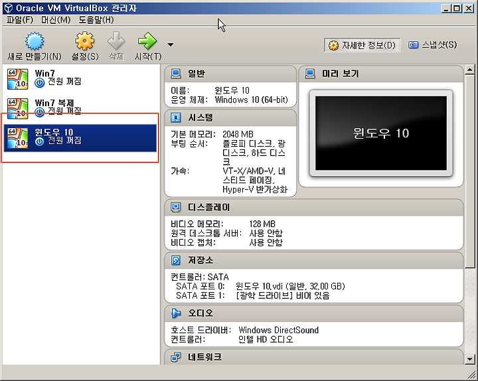Viewport: 478px width, 381px height.
Task: Open 설정(S) settings gear icon
Action: (x=84, y=41)
